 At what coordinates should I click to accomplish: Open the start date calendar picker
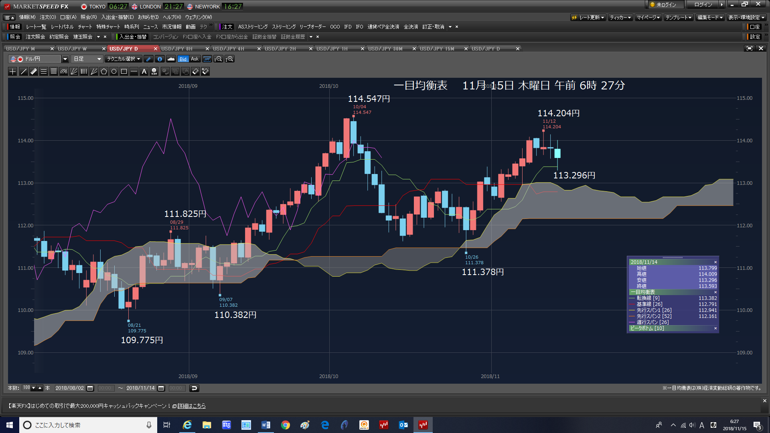pyautogui.click(x=90, y=388)
